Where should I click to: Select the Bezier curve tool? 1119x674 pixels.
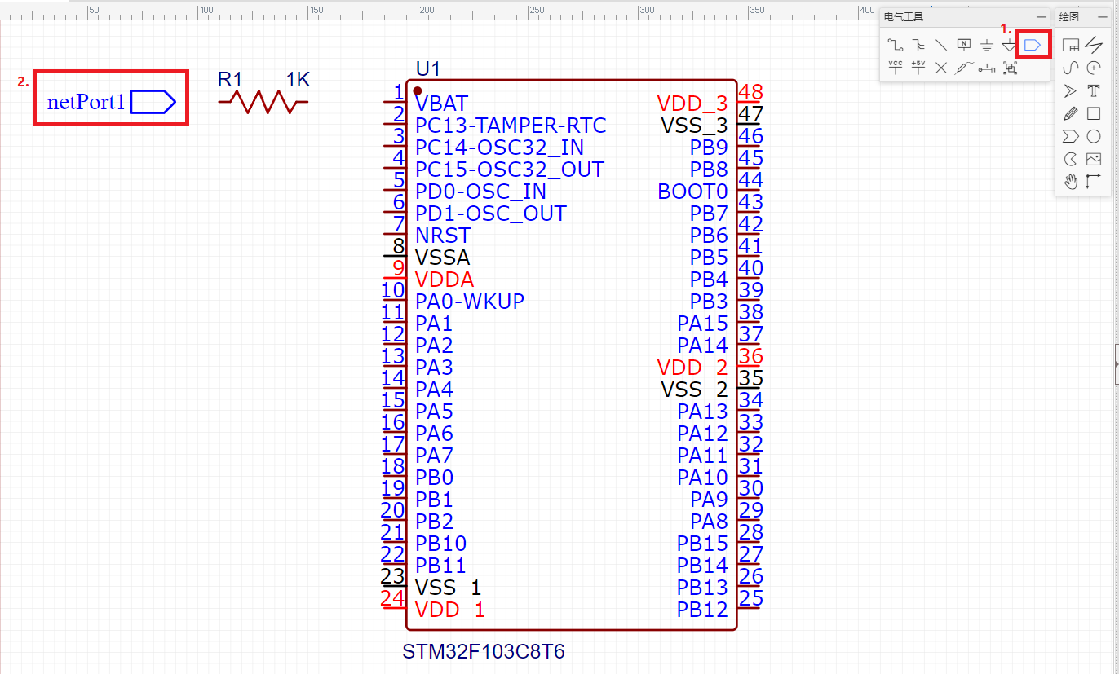point(1070,68)
